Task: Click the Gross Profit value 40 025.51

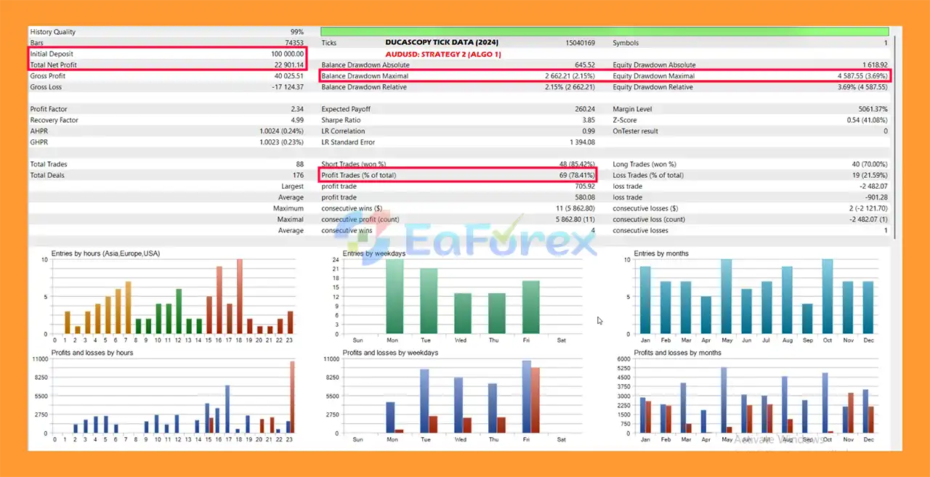Action: [289, 76]
